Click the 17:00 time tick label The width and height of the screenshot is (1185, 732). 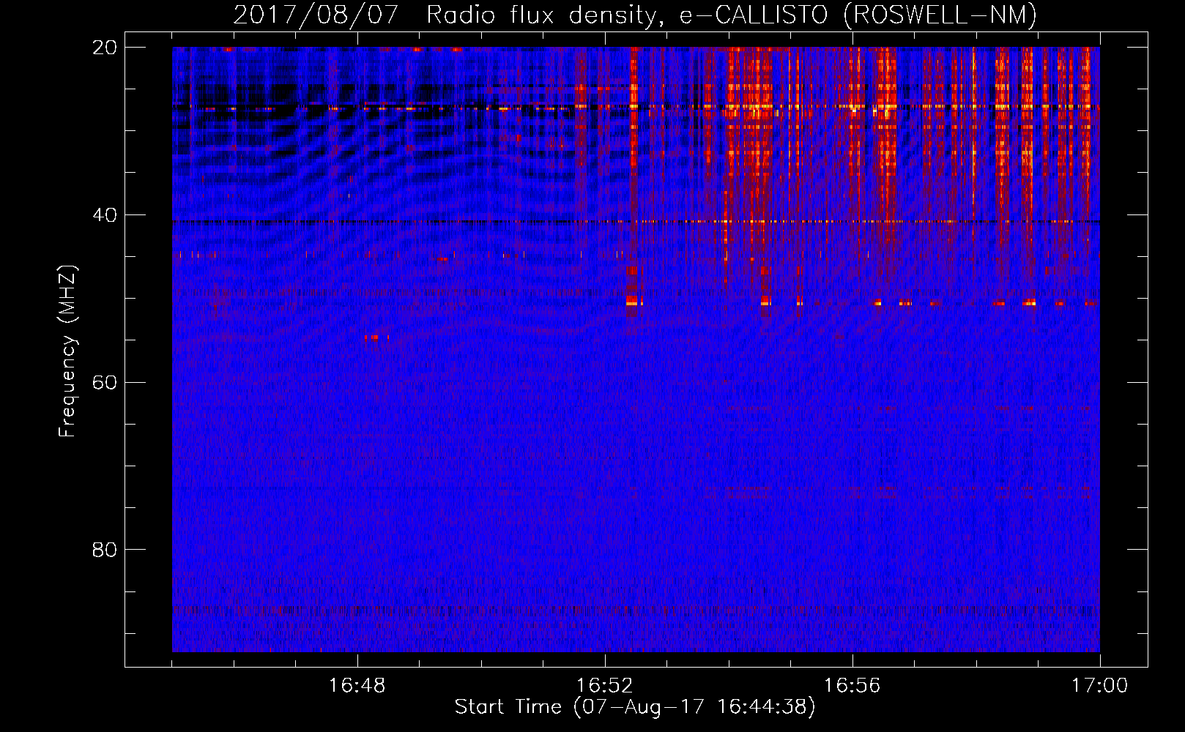pyautogui.click(x=1099, y=685)
